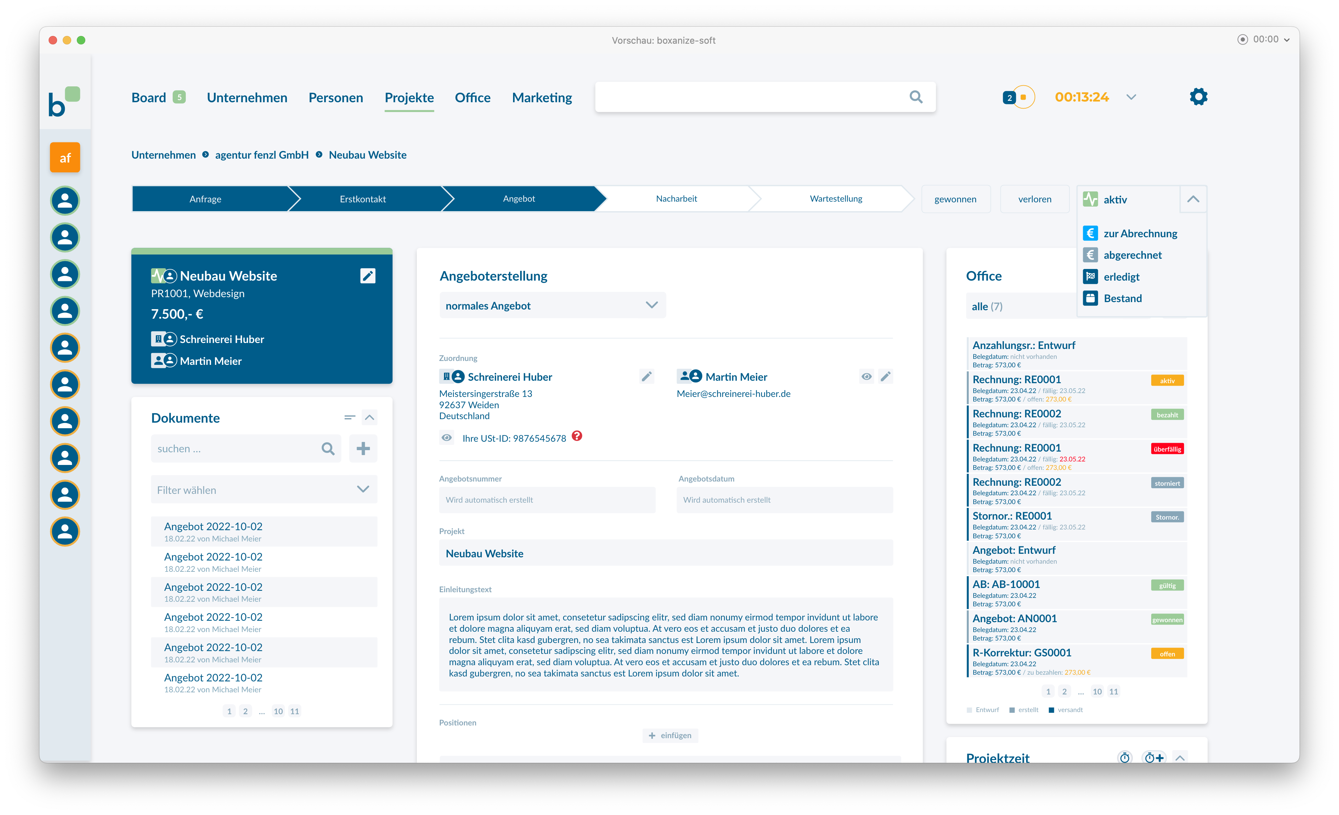Mark the project as 'verloren'
The width and height of the screenshot is (1339, 815).
(x=1035, y=199)
